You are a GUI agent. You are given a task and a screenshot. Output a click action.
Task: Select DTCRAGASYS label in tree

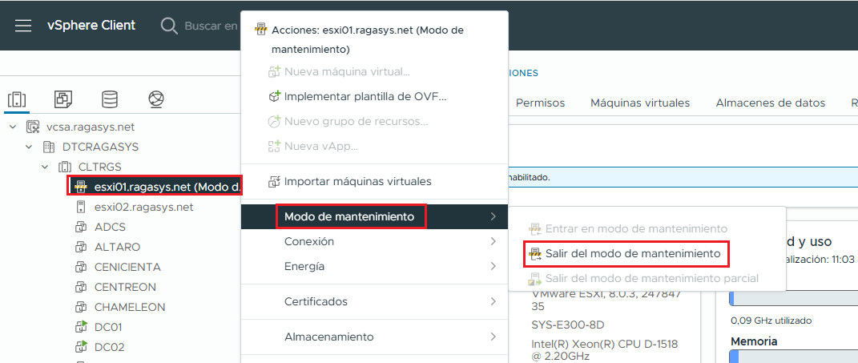tap(100, 147)
